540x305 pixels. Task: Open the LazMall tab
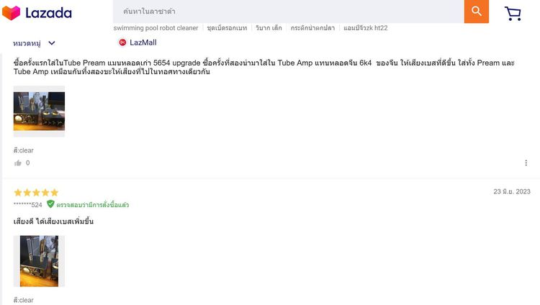pos(143,42)
